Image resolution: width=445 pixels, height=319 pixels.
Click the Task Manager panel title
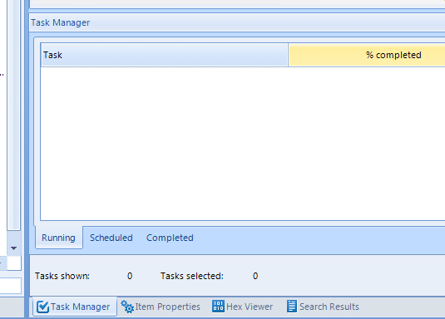pos(60,22)
